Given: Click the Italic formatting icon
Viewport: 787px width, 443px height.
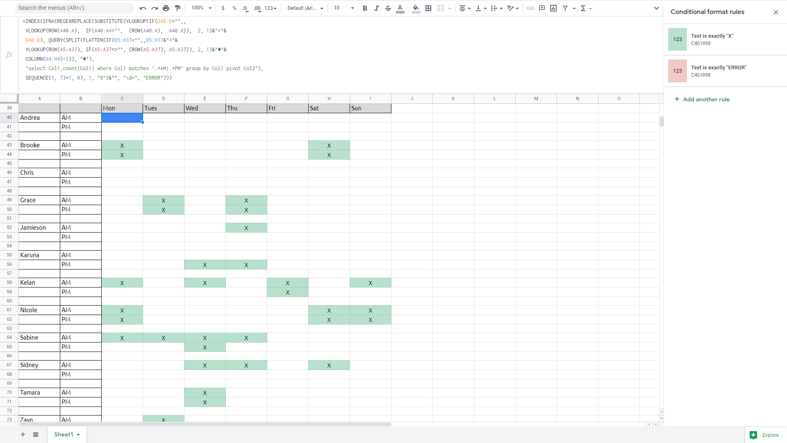Looking at the screenshot, I should (376, 8).
